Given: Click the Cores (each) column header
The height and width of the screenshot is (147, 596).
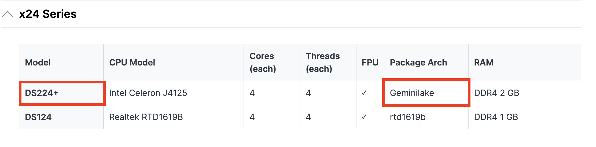Looking at the screenshot, I should [x=263, y=63].
